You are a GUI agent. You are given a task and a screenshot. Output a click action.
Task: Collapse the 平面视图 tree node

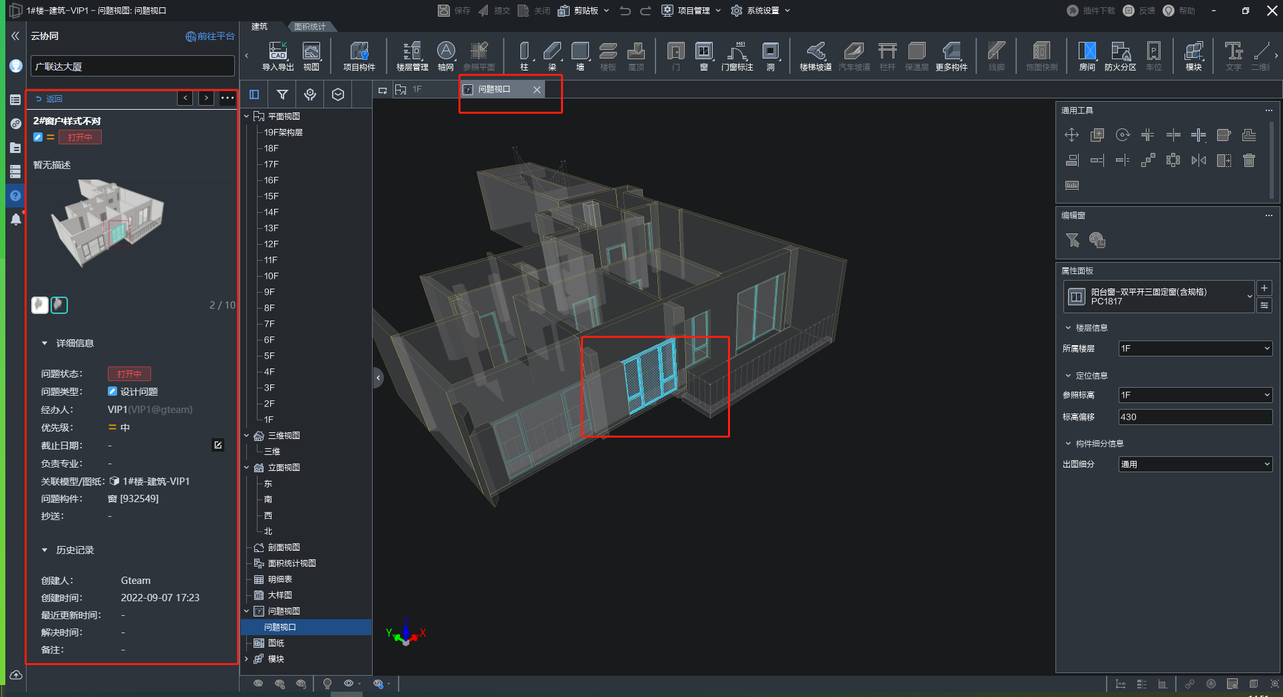tap(247, 116)
